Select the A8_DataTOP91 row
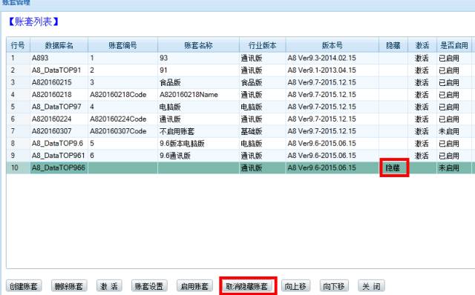Viewport: 475px width, 295px height. (239, 70)
